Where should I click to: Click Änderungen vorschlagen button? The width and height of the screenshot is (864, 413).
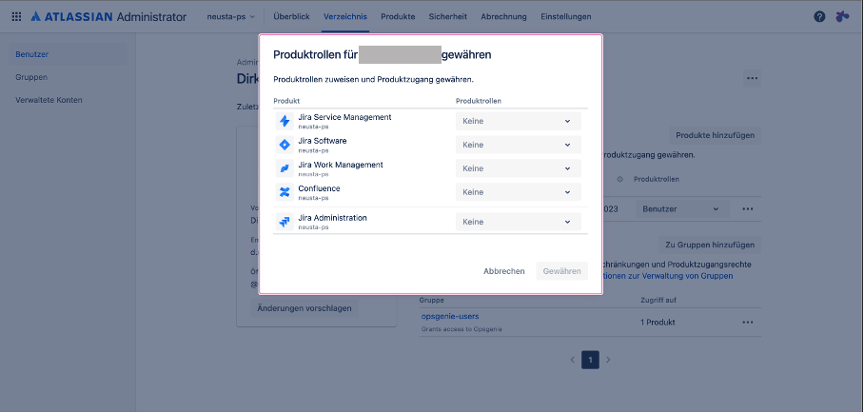pos(304,308)
